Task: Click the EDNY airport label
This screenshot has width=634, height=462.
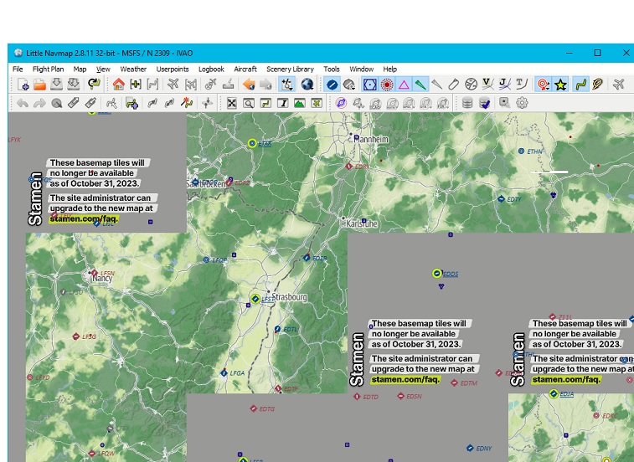Action: point(484,449)
